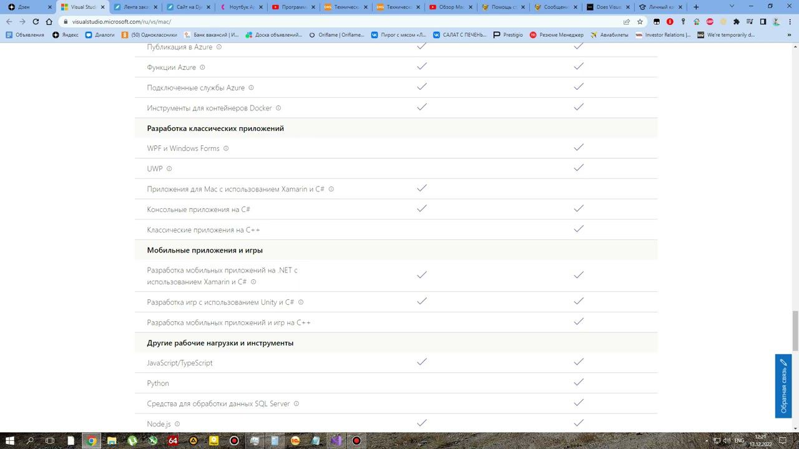Open File Explorer from taskbar
The image size is (799, 449).
pyautogui.click(x=112, y=440)
